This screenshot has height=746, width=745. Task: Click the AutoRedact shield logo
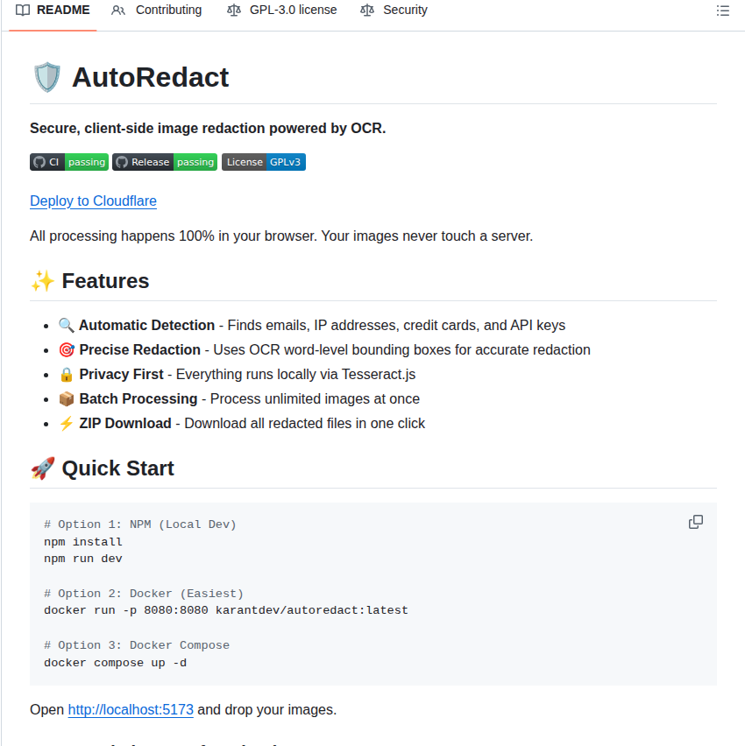[46, 77]
